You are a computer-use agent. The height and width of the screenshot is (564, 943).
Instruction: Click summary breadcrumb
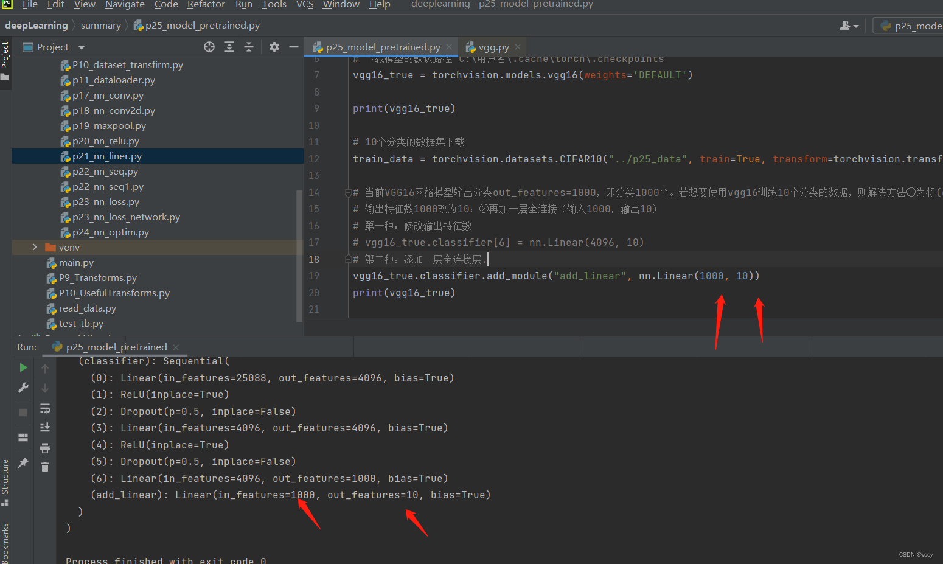[x=101, y=26]
